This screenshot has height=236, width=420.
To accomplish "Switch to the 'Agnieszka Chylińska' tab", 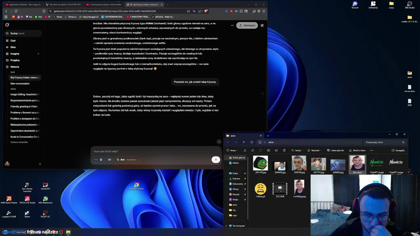I will click(x=23, y=5).
